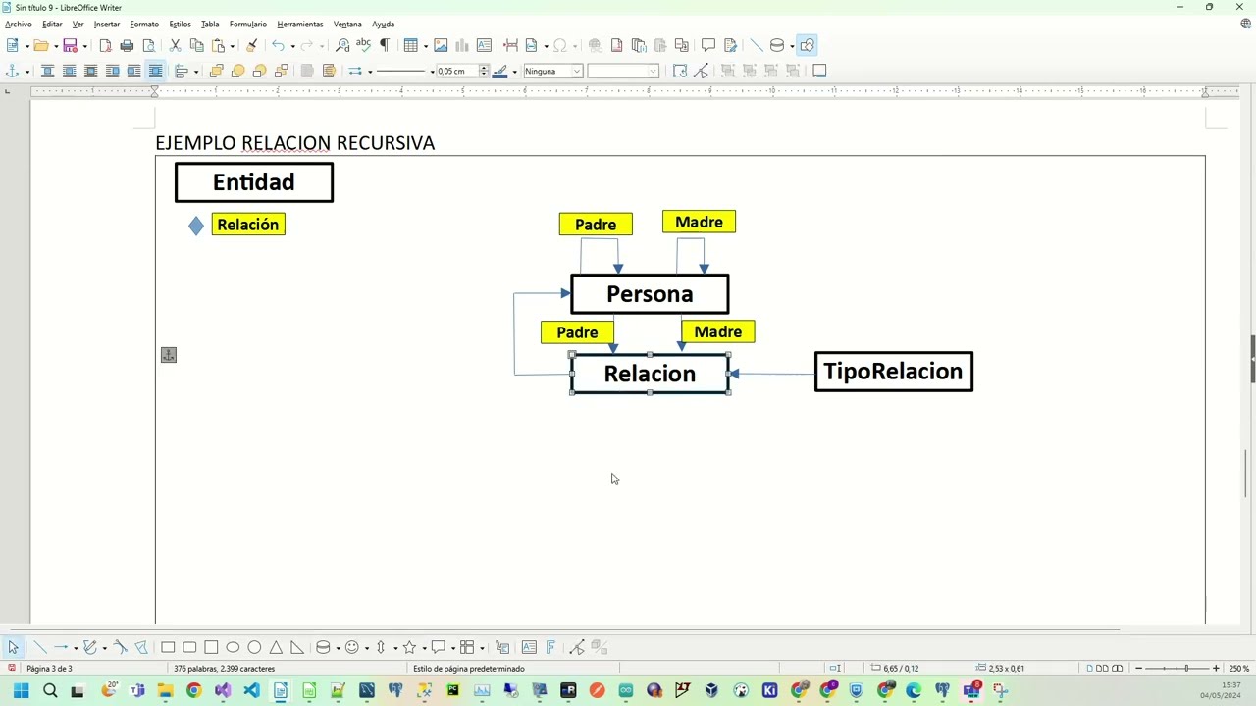Expand the anchor options dropdown arrow

pyautogui.click(x=26, y=71)
